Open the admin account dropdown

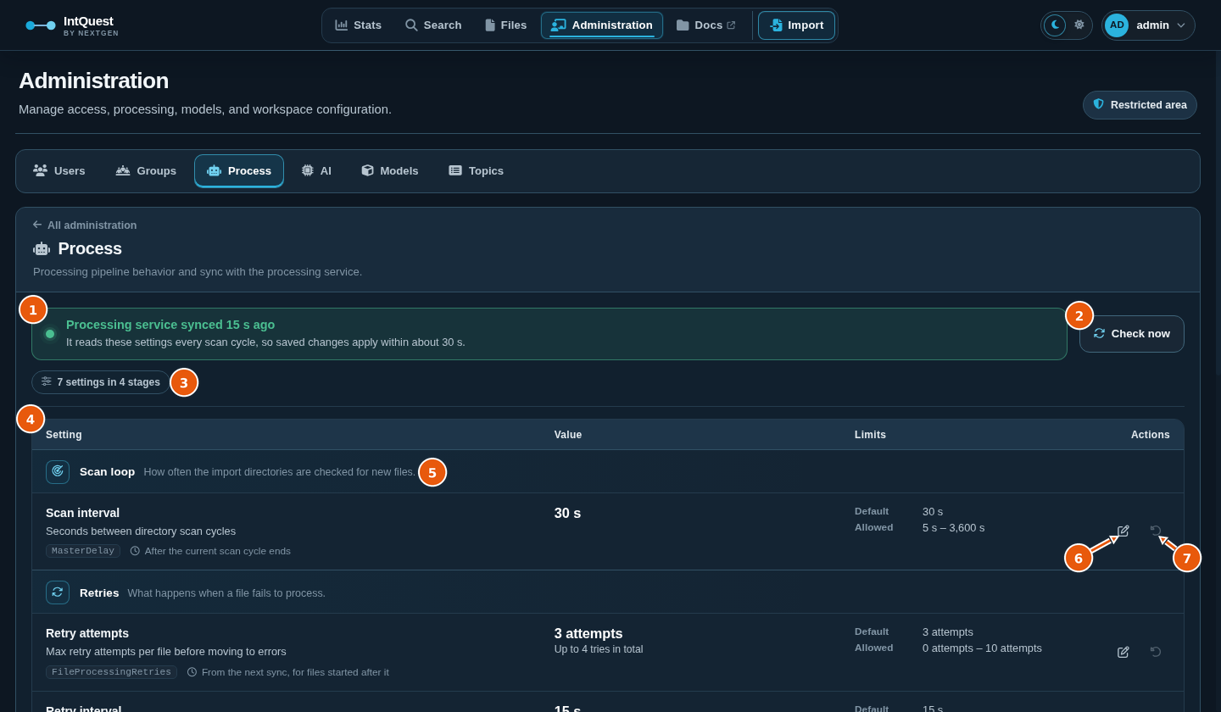pyautogui.click(x=1148, y=25)
